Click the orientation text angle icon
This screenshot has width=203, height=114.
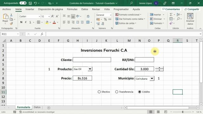[x=78, y=16]
